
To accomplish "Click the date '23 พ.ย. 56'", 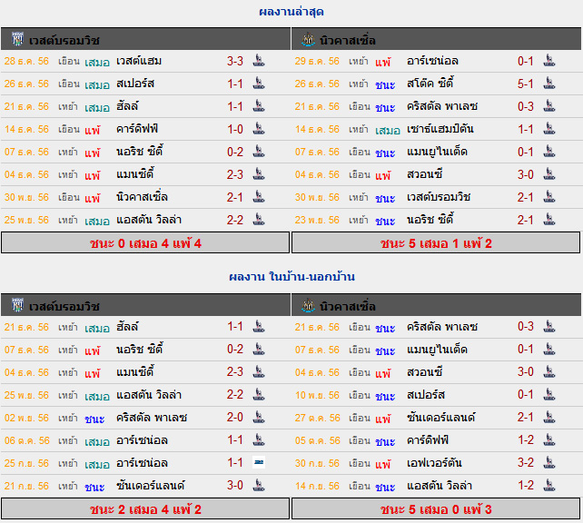I will 317,220.
